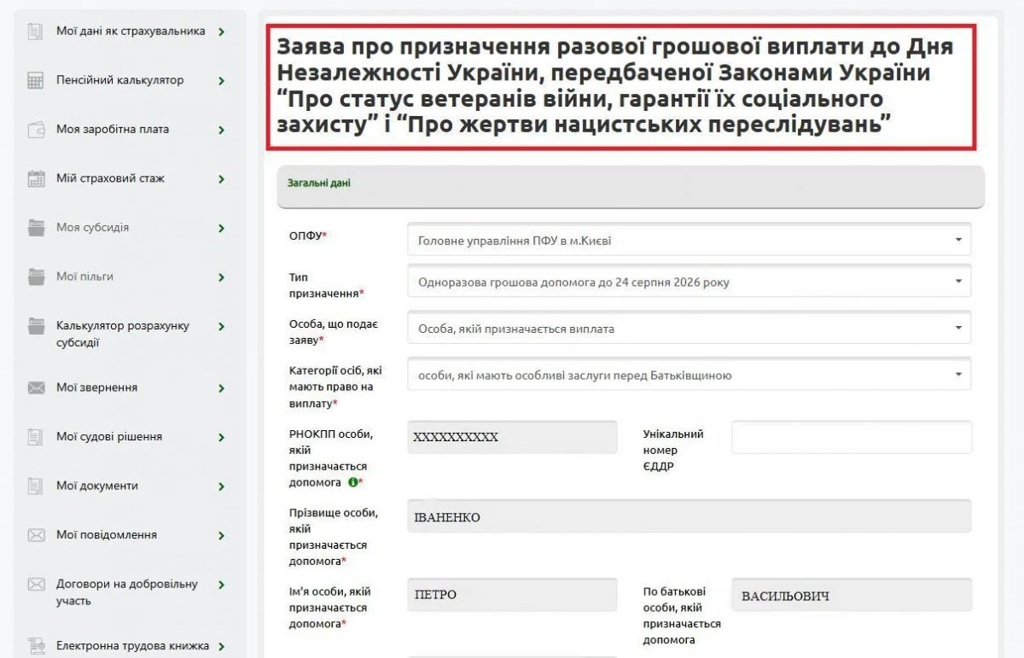Open Мій страховий стаж menu item
Screen dimensions: 1024x658
(110, 178)
